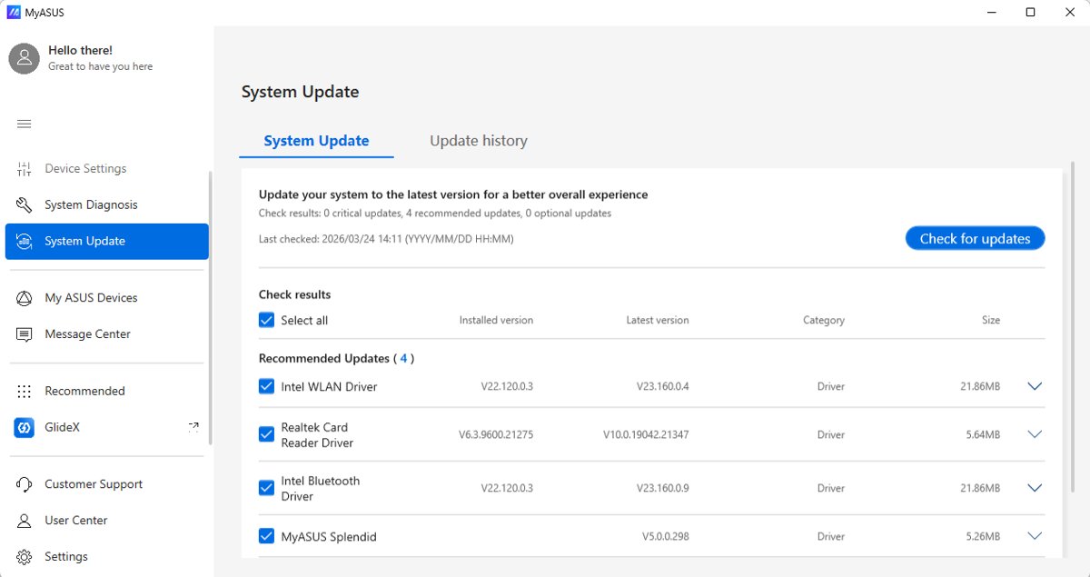Screen dimensions: 1090x577
Task: Uncheck MyASUS Splendid checkbox
Action: 266,536
